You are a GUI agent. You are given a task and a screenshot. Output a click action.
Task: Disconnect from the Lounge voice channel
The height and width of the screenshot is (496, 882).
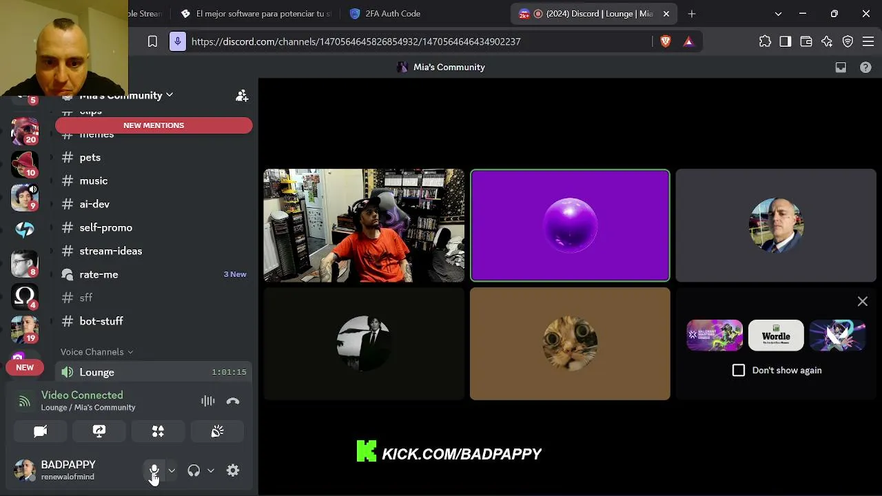pos(233,401)
